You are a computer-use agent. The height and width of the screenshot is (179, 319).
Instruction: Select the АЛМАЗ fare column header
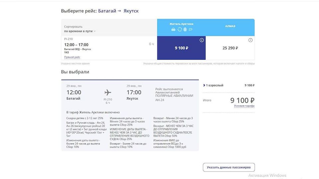tap(230, 28)
